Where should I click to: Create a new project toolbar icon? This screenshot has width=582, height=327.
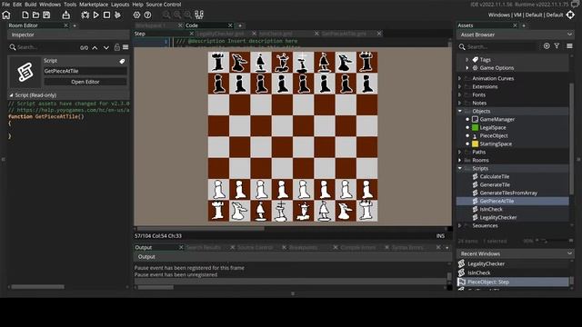tap(25, 15)
